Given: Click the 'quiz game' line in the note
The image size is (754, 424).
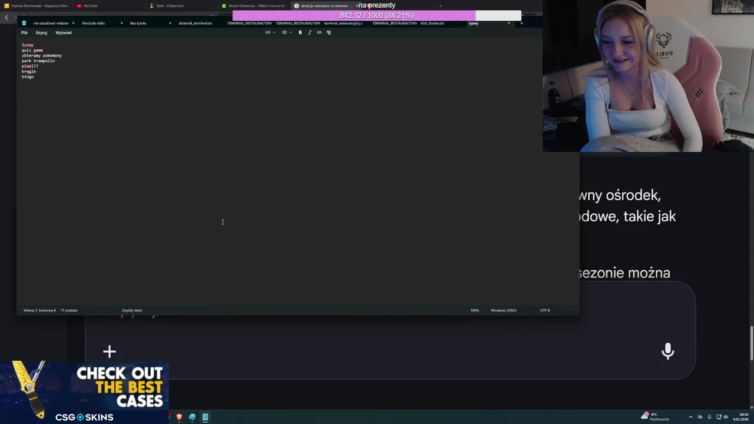Looking at the screenshot, I should (x=32, y=50).
